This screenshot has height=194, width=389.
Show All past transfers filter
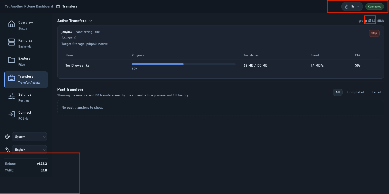coord(338,92)
